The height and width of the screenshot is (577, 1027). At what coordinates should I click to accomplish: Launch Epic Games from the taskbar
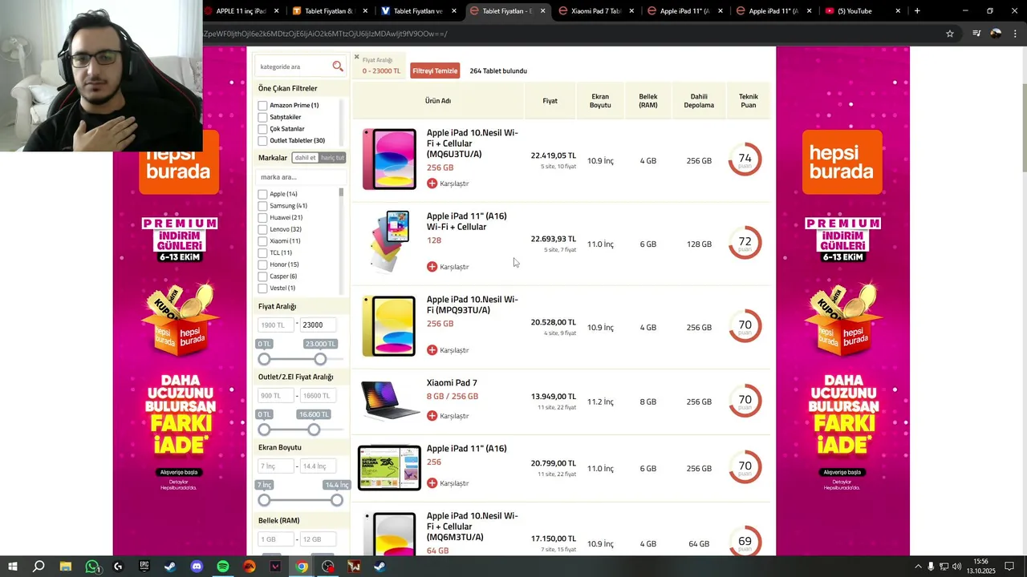pos(144,567)
